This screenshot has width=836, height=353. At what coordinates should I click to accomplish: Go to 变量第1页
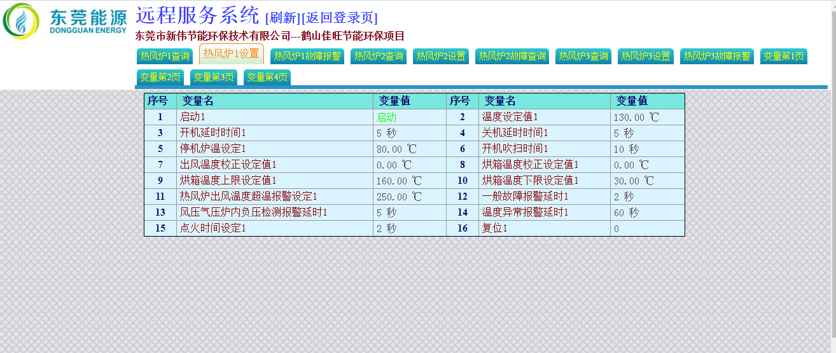point(784,57)
